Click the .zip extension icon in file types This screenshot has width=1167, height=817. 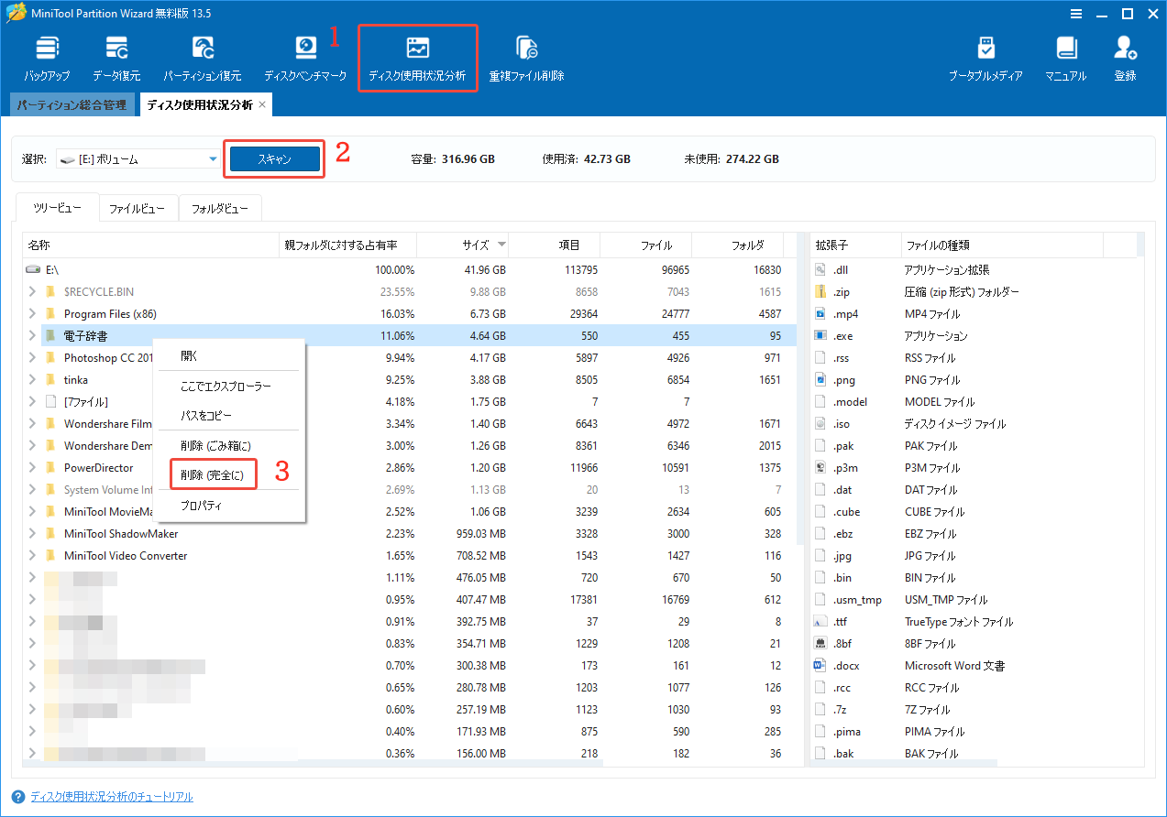[x=820, y=291]
